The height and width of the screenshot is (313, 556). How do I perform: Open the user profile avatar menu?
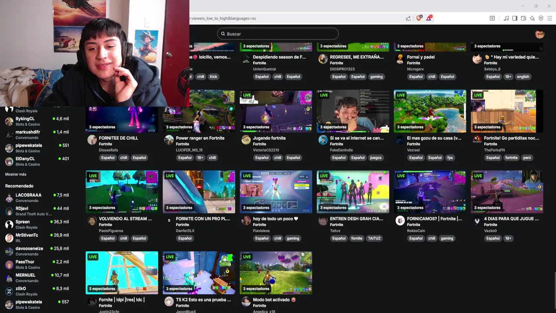(540, 34)
